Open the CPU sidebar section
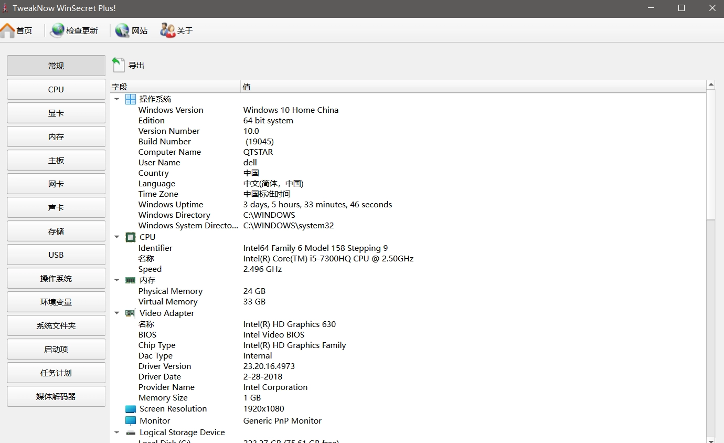The height and width of the screenshot is (443, 724). [56, 89]
